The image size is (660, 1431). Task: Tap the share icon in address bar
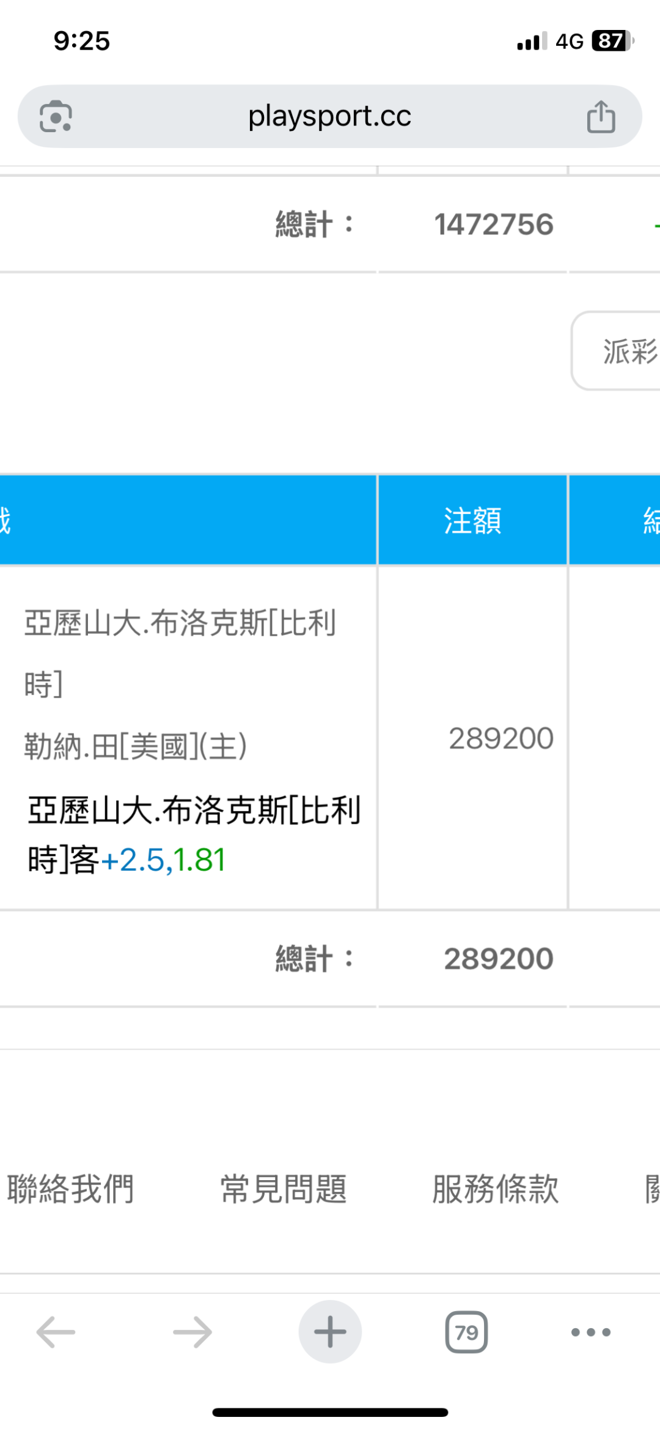click(601, 116)
